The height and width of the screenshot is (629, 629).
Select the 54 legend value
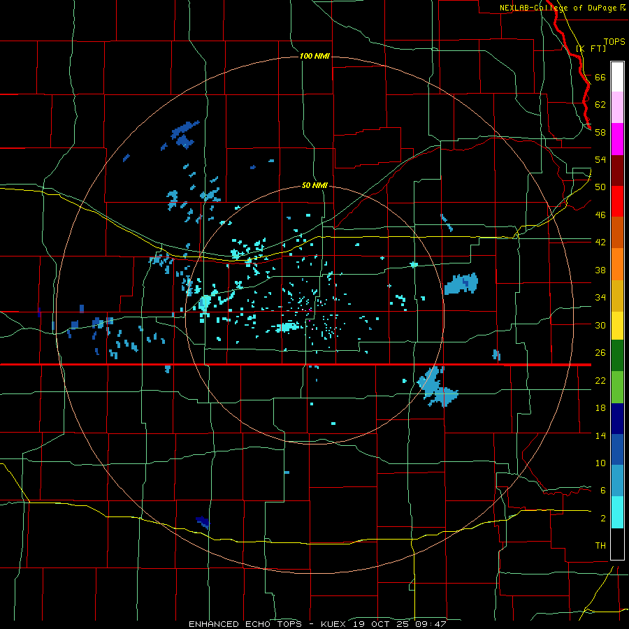(600, 159)
